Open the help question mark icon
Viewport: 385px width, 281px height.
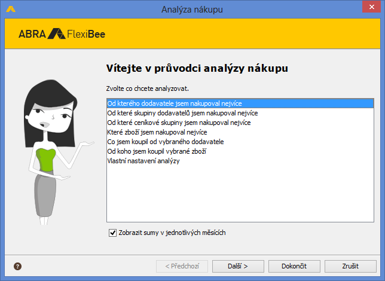point(17,266)
